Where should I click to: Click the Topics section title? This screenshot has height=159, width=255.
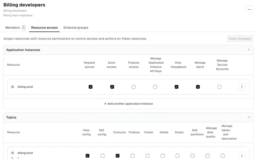(11, 117)
